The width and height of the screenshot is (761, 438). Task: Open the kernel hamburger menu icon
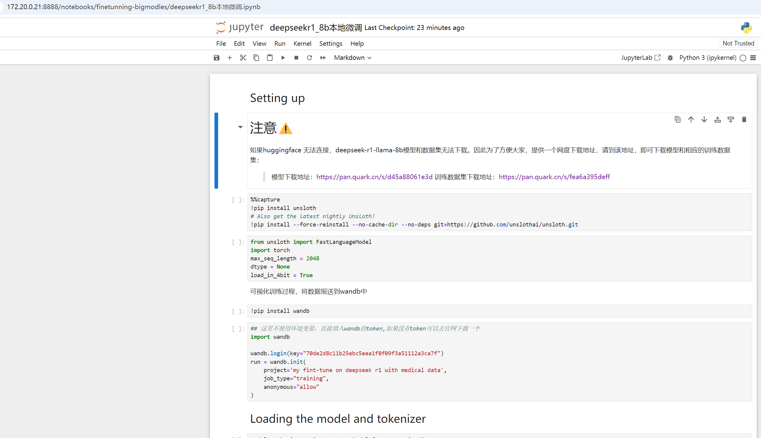pos(753,58)
